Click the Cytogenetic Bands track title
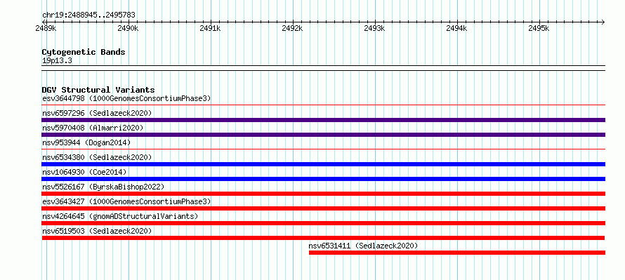 click(84, 52)
